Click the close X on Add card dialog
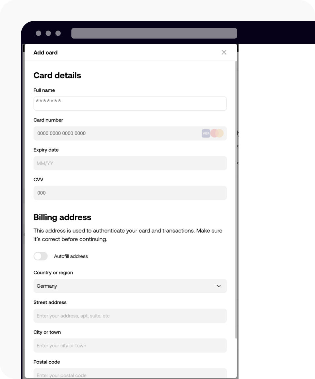The width and height of the screenshot is (315, 379). (224, 52)
